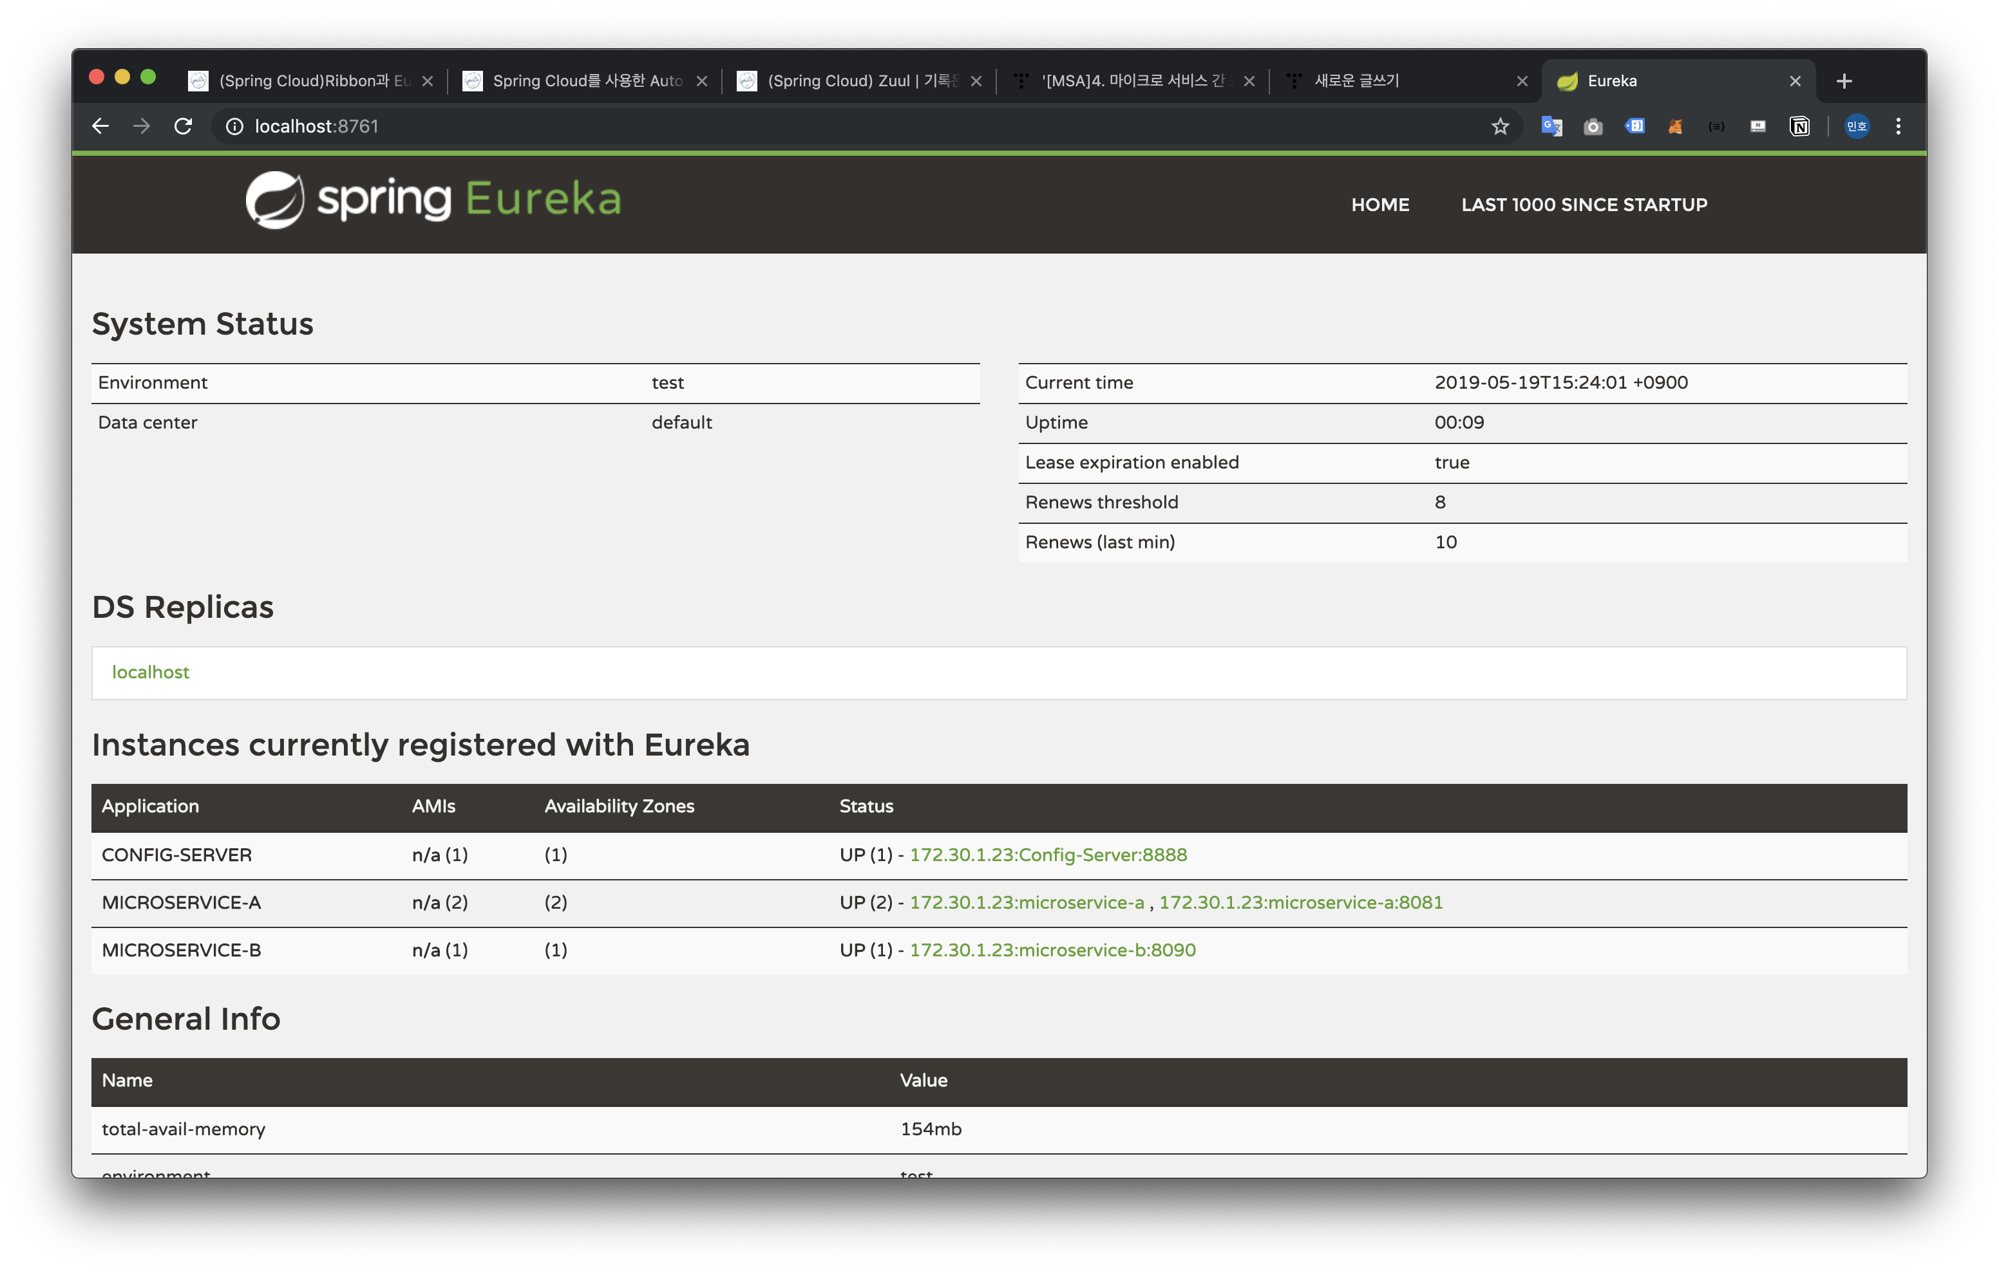Click the Notion web clipper icon
The image size is (1999, 1273).
1799,126
